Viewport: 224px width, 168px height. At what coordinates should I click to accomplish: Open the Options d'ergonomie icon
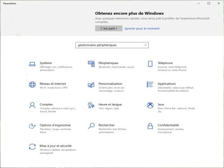pos(32,126)
